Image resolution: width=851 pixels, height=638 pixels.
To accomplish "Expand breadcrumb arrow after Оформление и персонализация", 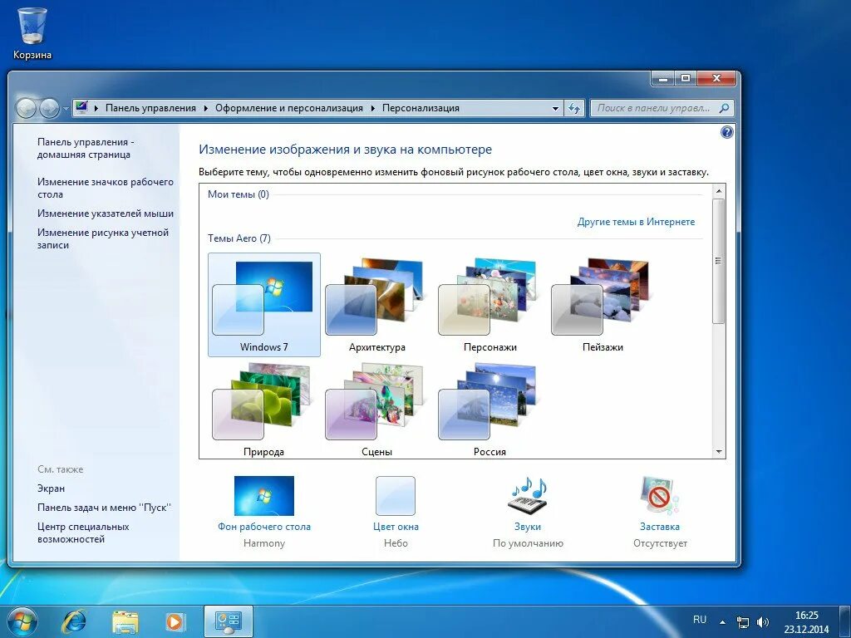I will pos(373,108).
